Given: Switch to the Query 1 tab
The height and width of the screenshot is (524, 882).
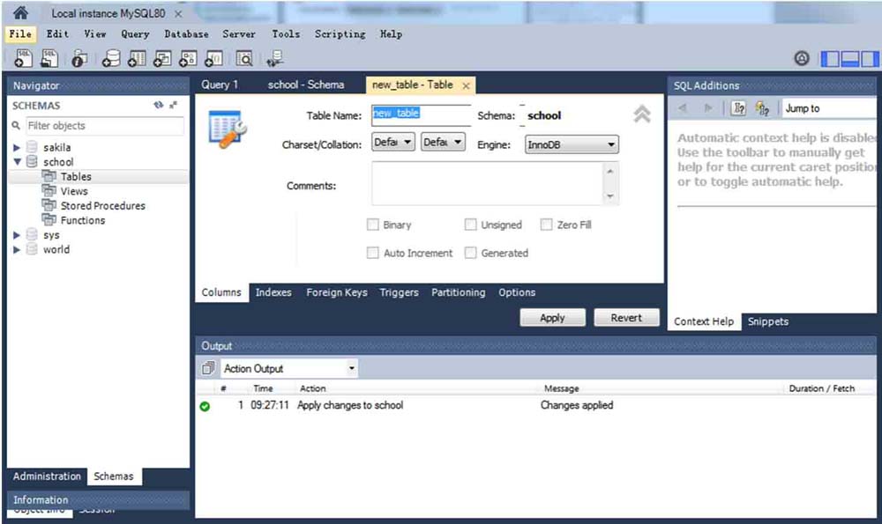Looking at the screenshot, I should click(220, 85).
